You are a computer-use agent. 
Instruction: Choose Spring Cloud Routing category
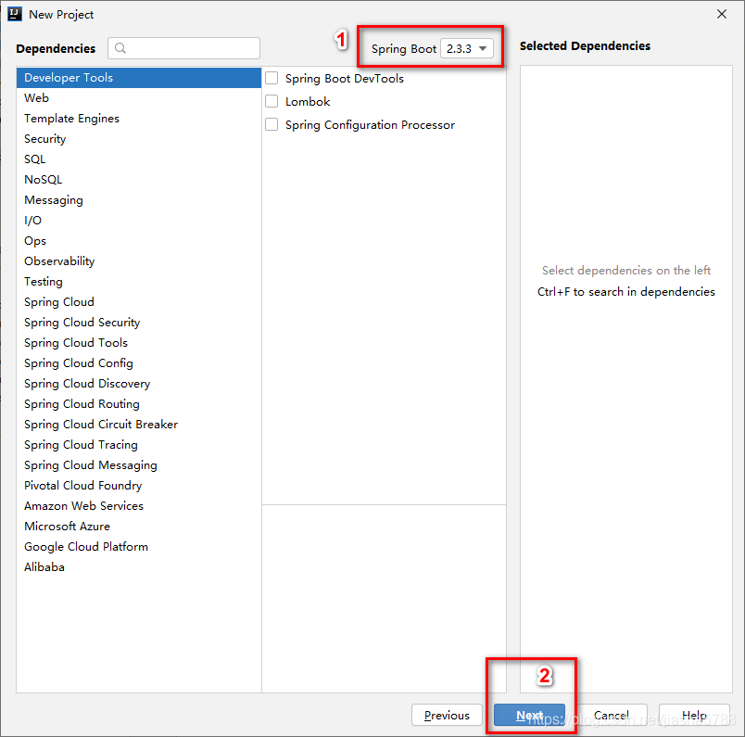(x=139, y=404)
